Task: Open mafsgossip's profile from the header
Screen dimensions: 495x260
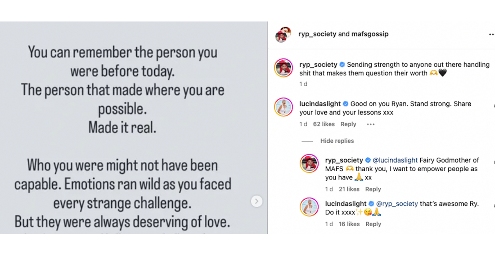Action: click(x=370, y=34)
